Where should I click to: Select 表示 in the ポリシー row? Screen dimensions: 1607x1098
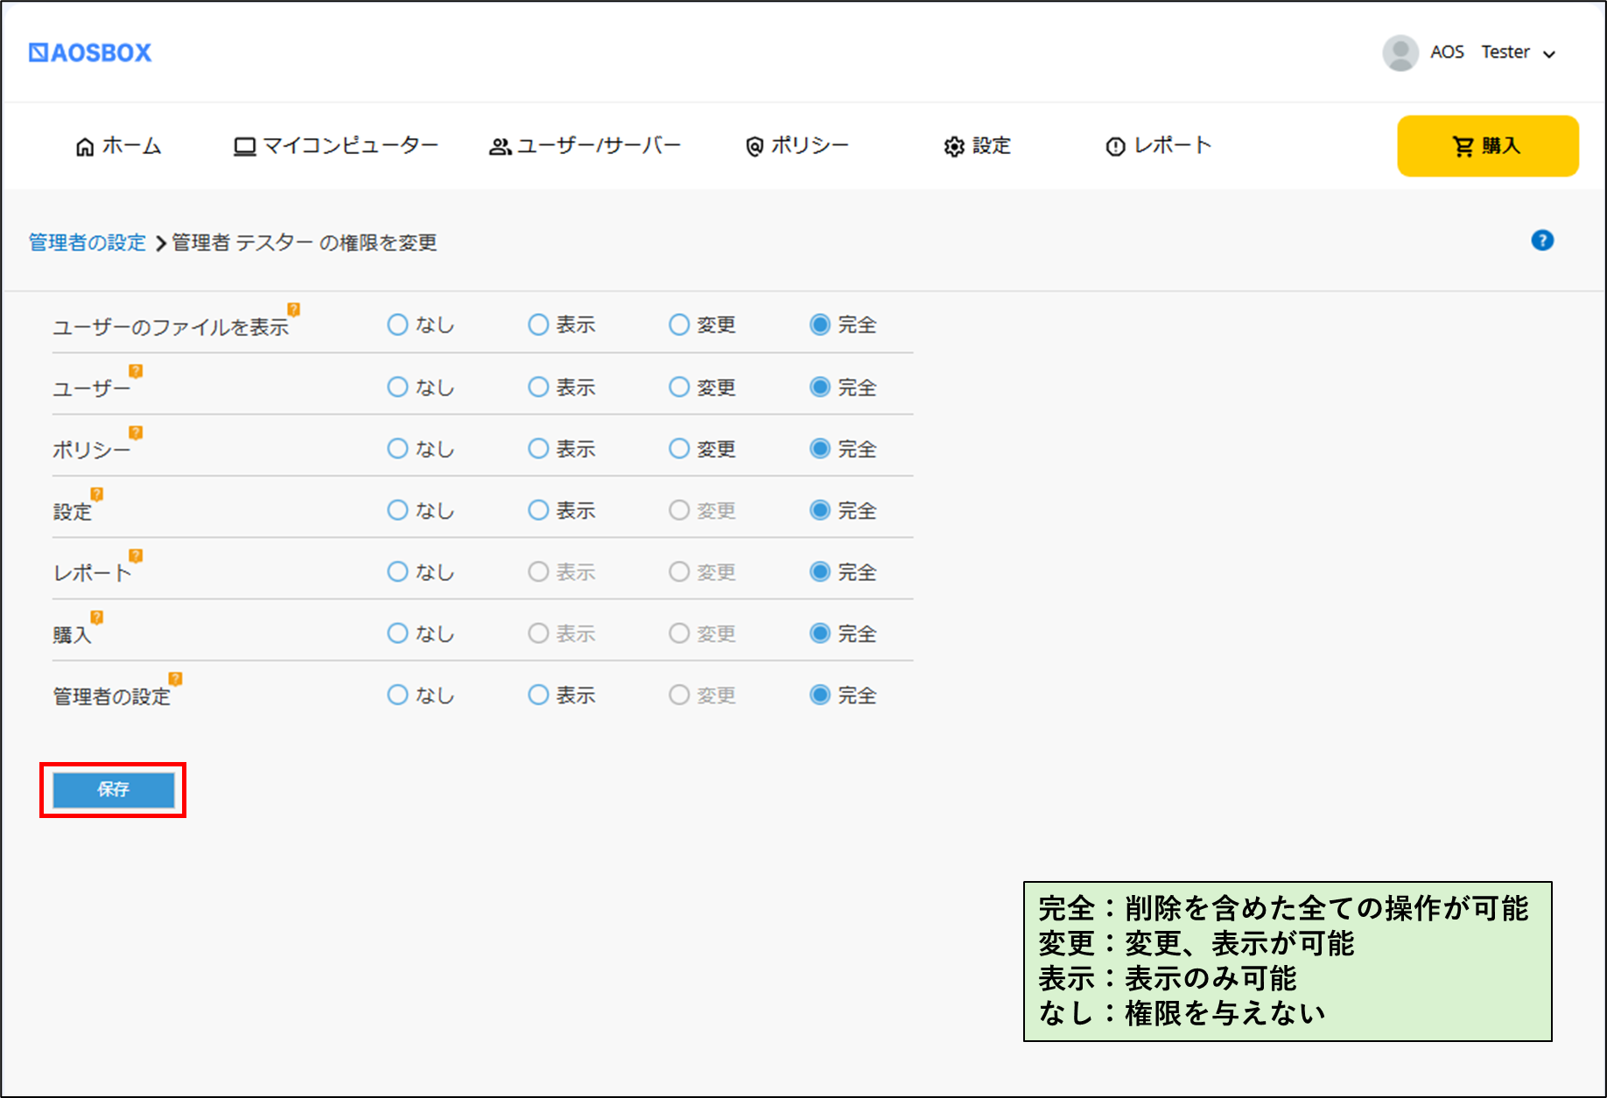tap(538, 449)
